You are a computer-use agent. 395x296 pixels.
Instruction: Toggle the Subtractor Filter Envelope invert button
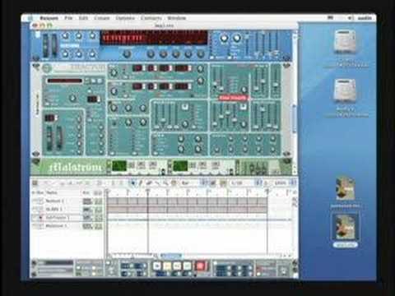coord(243,108)
